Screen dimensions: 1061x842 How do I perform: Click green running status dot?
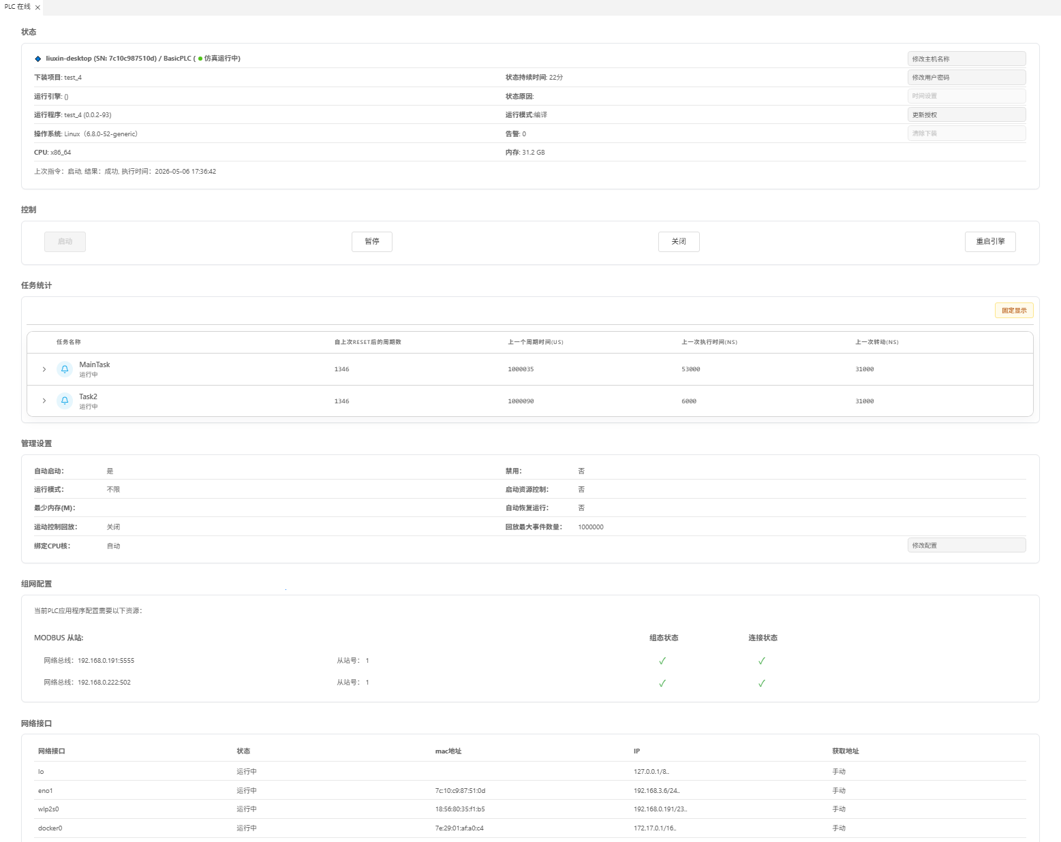200,59
